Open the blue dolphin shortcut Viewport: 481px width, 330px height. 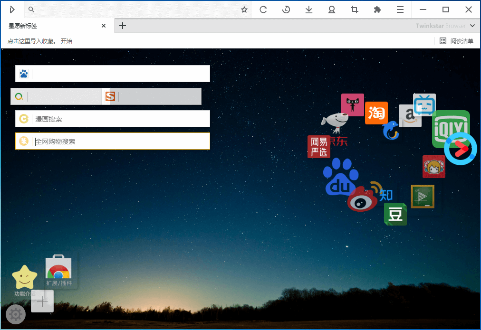391,130
